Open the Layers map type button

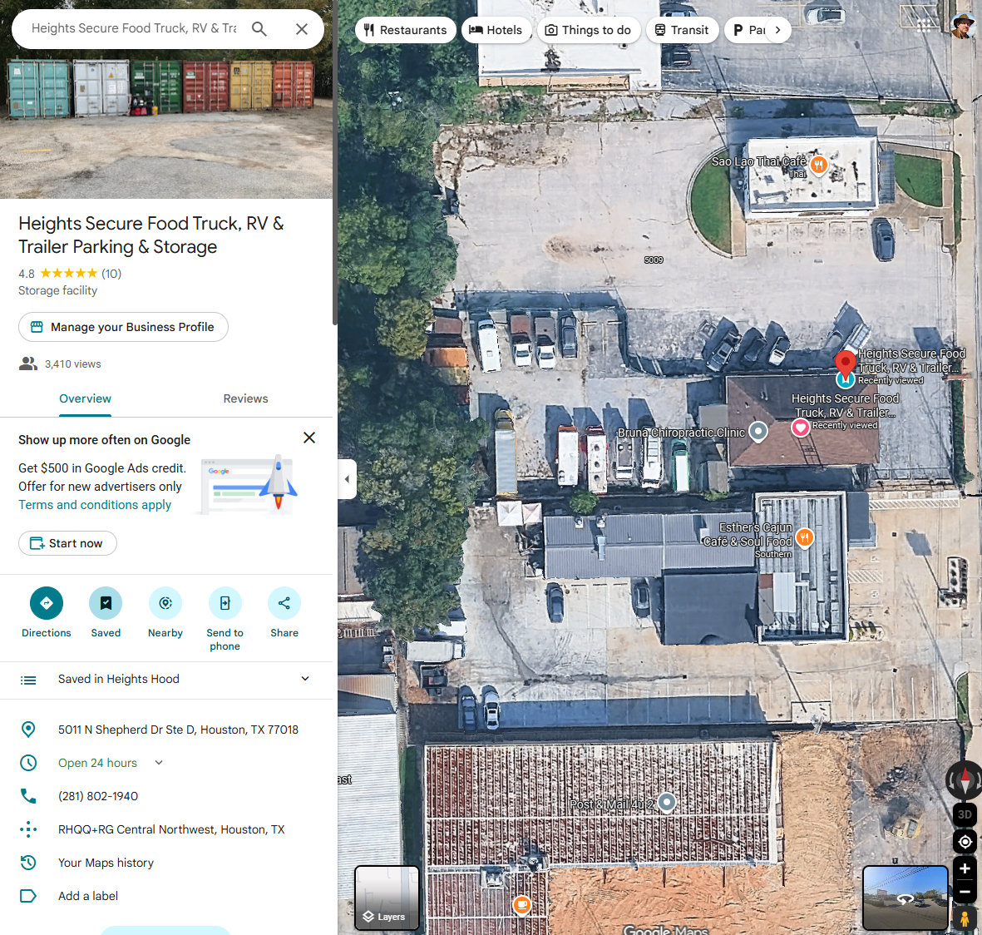pyautogui.click(x=387, y=898)
